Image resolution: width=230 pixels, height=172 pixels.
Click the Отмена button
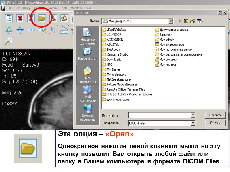(215, 123)
